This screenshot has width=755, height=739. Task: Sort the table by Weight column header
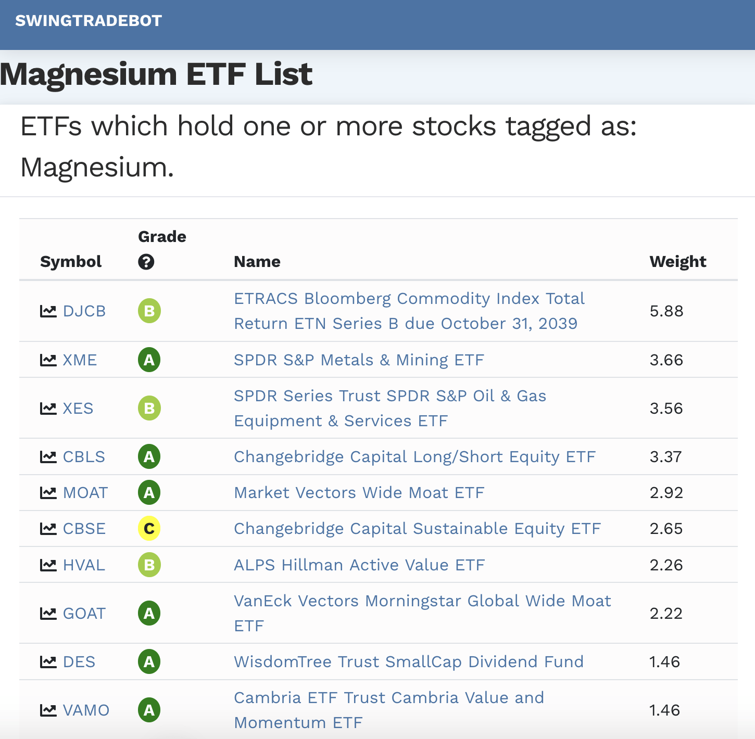[677, 262]
